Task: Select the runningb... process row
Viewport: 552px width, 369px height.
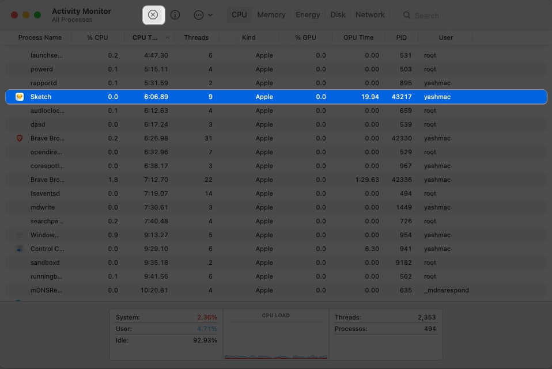Action: (x=276, y=276)
